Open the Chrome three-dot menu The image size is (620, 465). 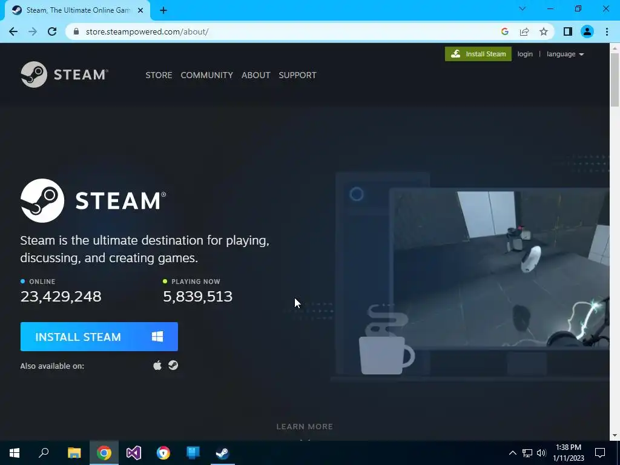tap(607, 31)
